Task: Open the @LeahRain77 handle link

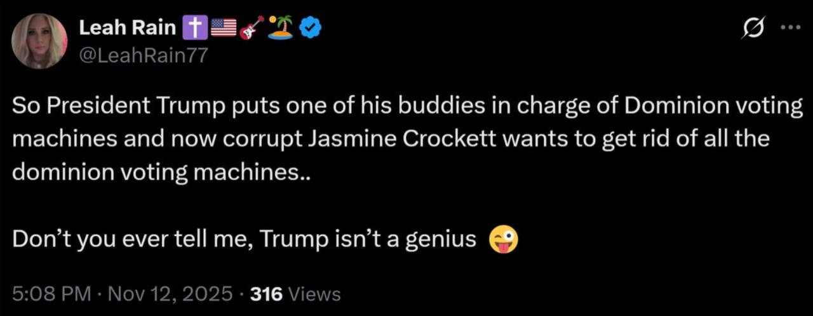Action: pos(142,55)
